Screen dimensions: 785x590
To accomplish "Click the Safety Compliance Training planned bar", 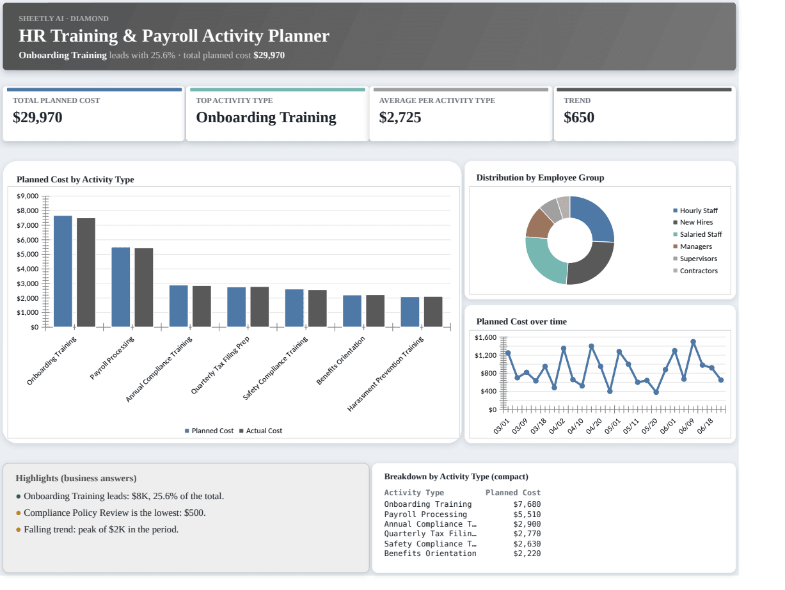I will (294, 308).
